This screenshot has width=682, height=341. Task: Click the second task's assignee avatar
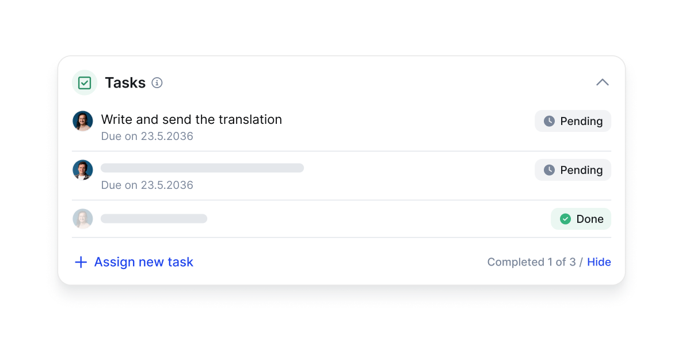tap(82, 170)
